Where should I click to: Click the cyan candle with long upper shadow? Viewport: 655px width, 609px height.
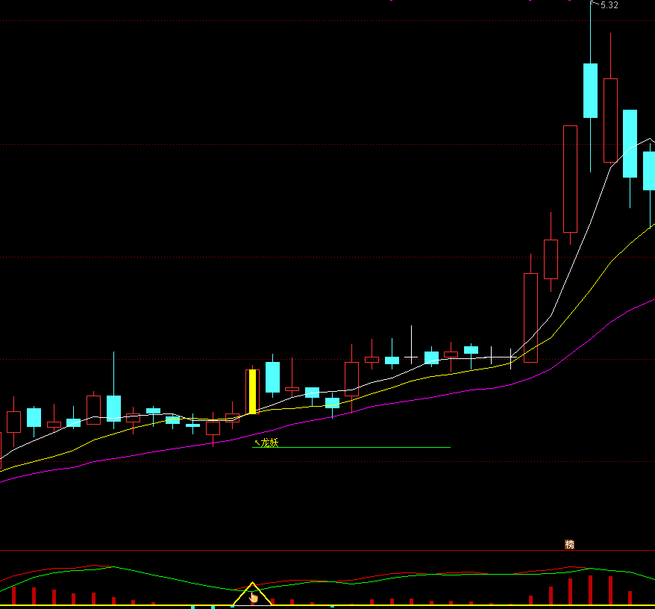click(x=113, y=407)
